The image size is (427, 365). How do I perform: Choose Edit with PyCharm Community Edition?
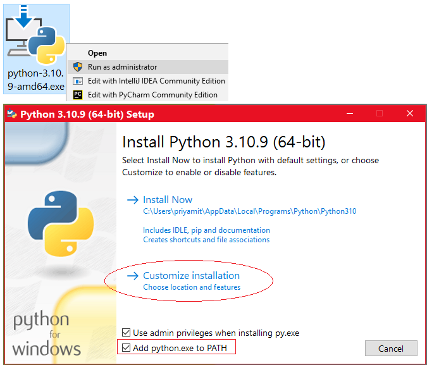(x=147, y=95)
